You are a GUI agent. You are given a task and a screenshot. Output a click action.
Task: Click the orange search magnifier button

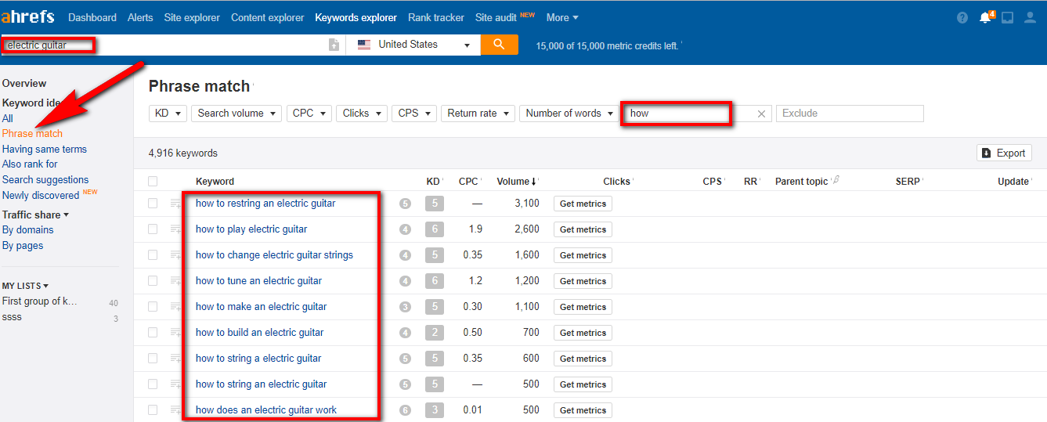pyautogui.click(x=500, y=45)
